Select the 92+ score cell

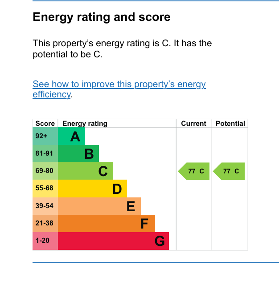coord(45,136)
